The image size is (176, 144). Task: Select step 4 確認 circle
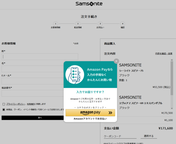(x=123, y=24)
